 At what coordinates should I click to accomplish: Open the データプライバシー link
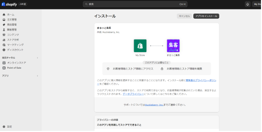tap(133, 94)
